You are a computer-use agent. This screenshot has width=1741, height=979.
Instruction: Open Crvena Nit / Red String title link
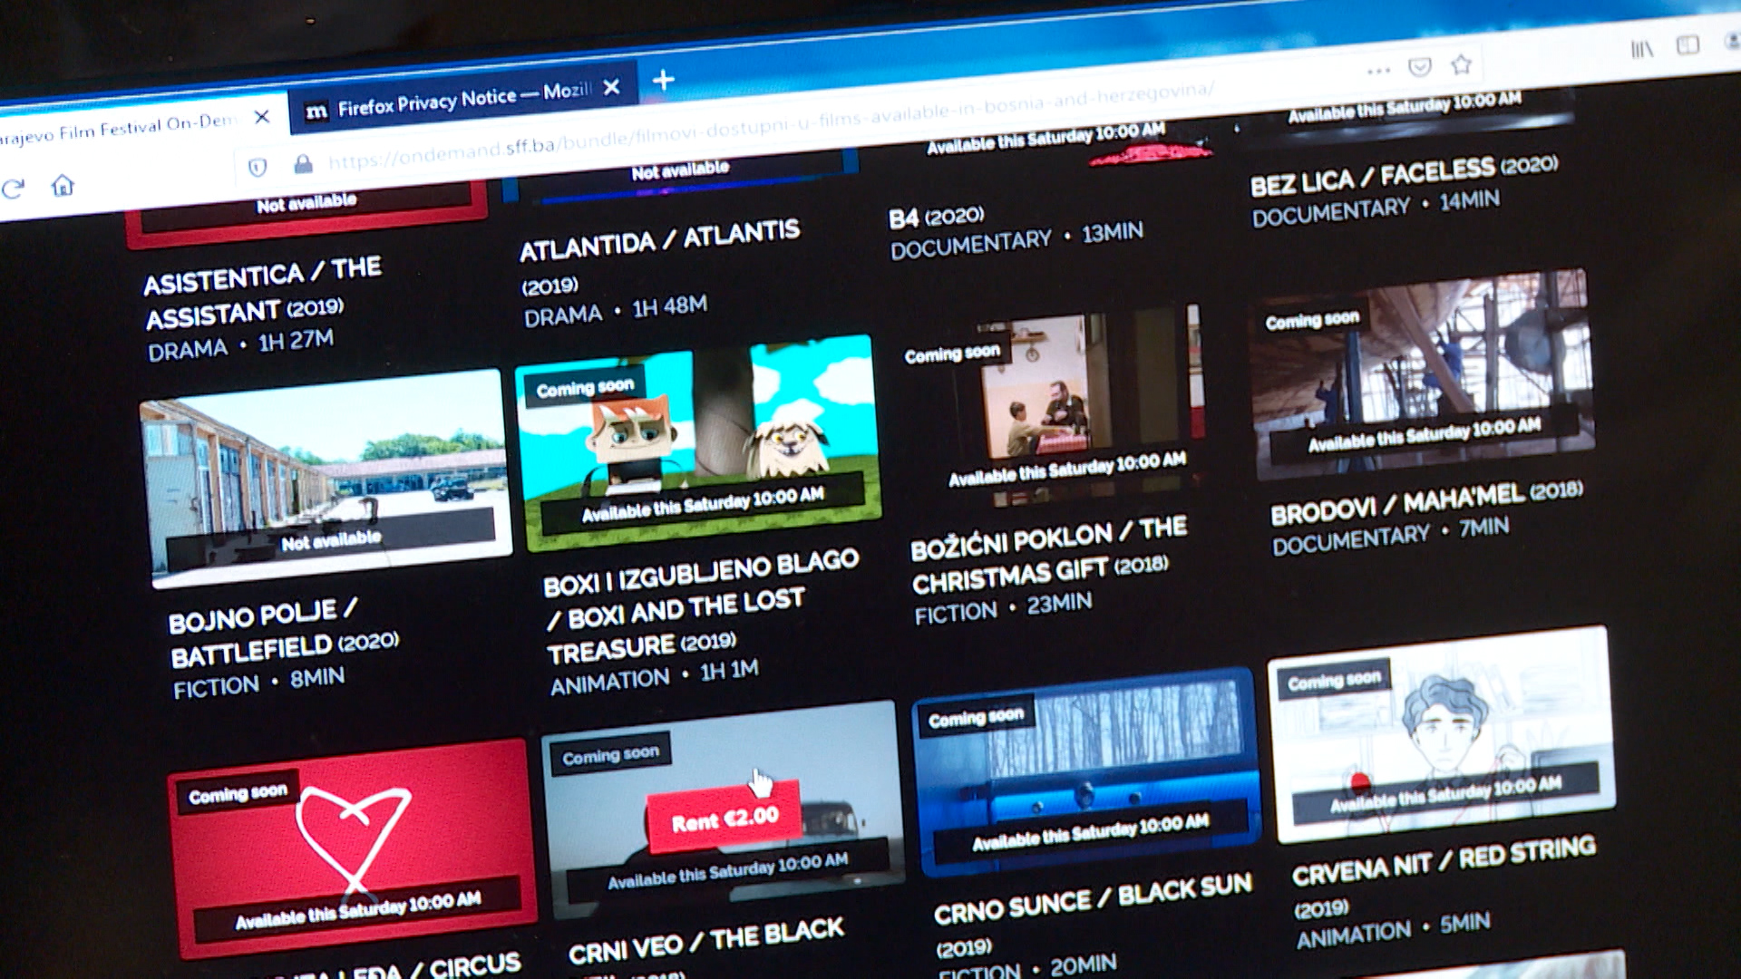[1443, 861]
